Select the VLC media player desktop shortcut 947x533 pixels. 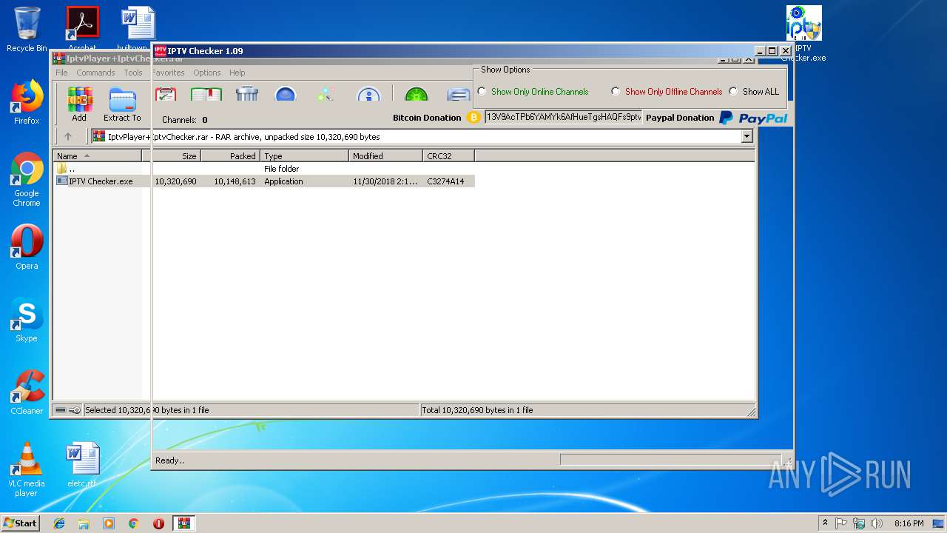pos(27,469)
